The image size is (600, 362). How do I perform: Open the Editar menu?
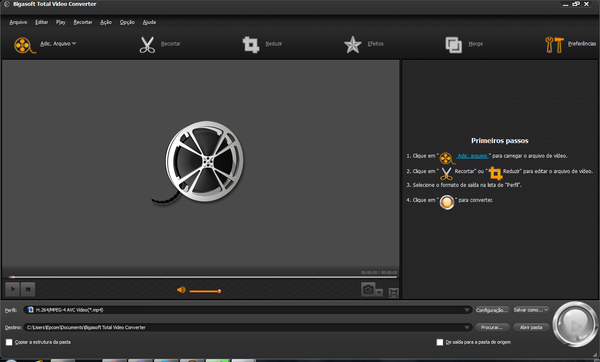click(42, 22)
